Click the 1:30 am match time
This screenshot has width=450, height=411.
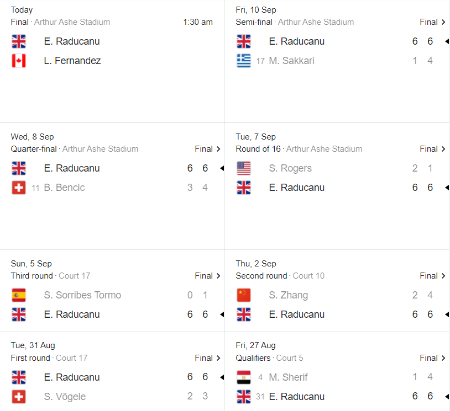click(198, 22)
